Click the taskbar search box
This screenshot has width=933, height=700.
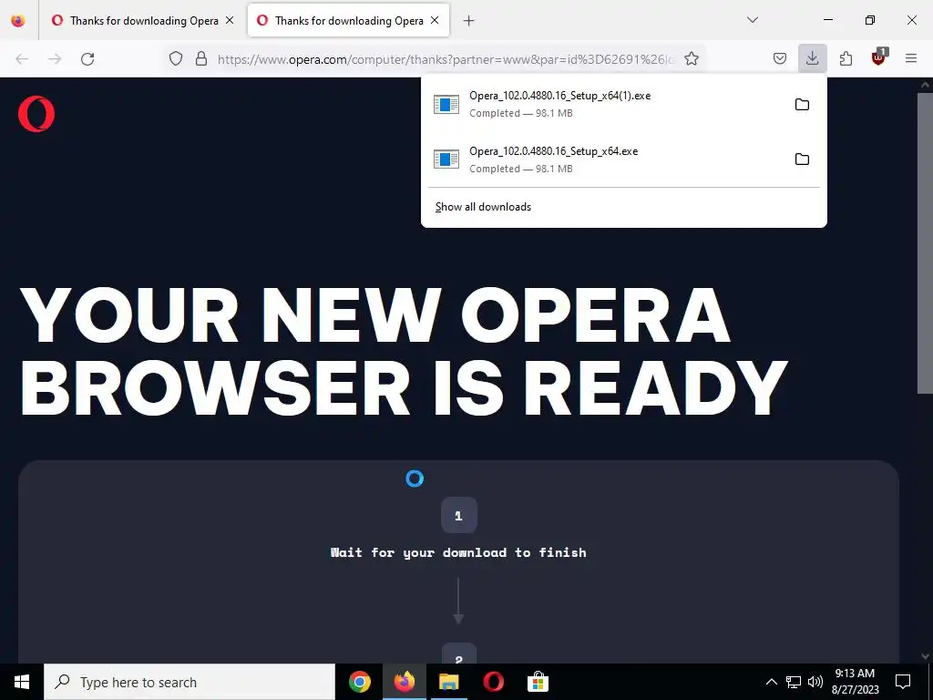(x=190, y=682)
